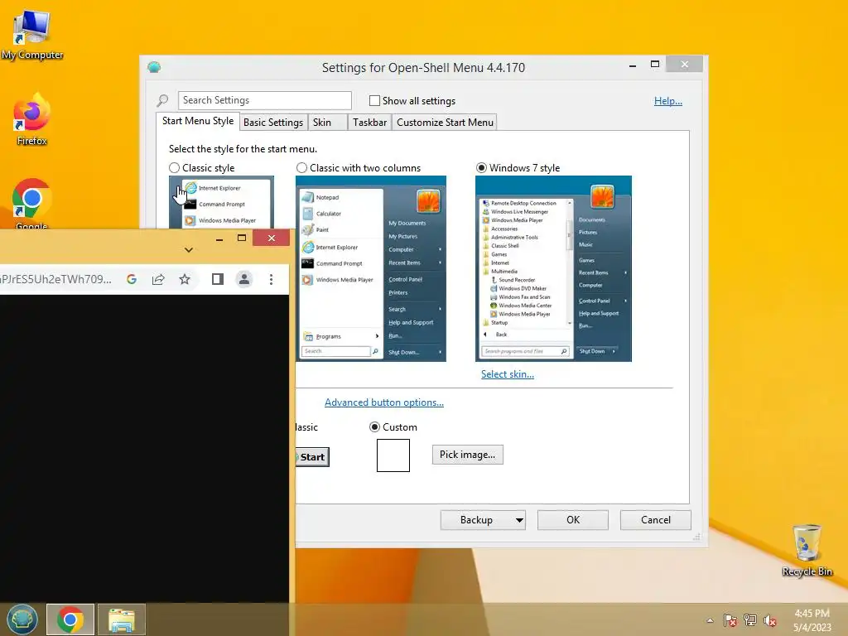Image resolution: width=848 pixels, height=636 pixels.
Task: Confirm settings with the OK button
Action: (573, 520)
